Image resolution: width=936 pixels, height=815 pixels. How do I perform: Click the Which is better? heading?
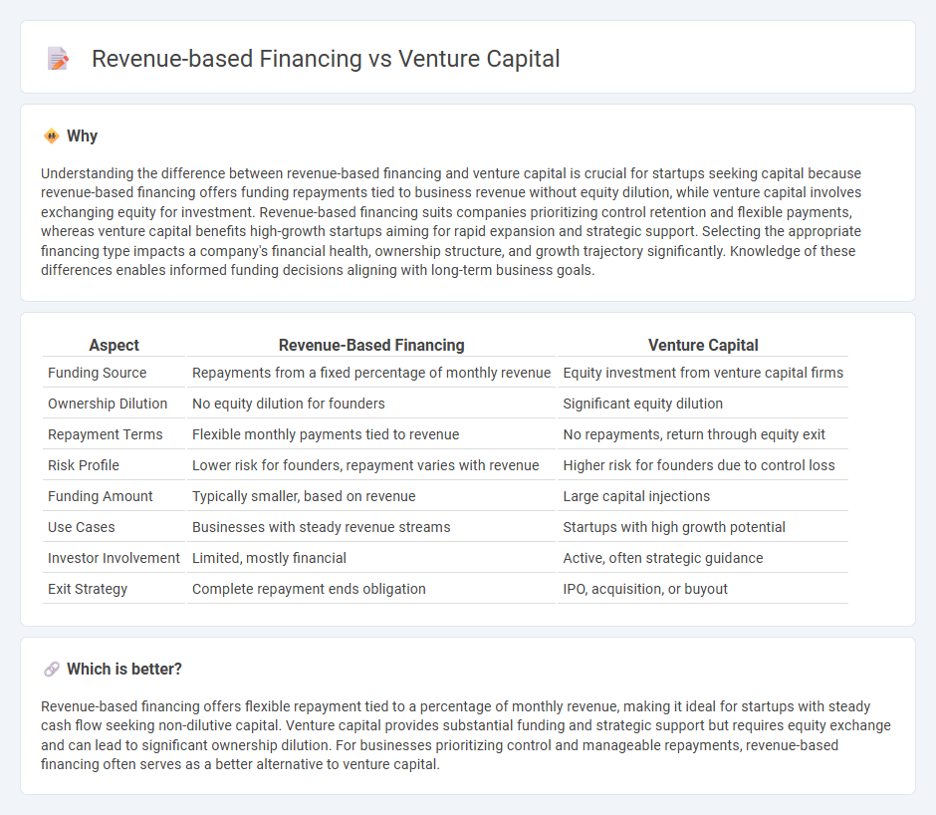click(124, 670)
